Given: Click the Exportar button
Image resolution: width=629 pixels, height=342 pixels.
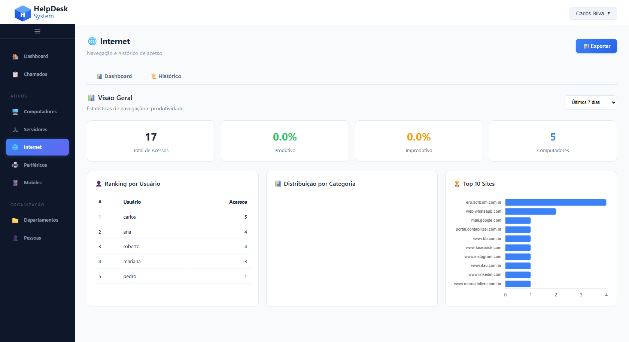Looking at the screenshot, I should [596, 46].
